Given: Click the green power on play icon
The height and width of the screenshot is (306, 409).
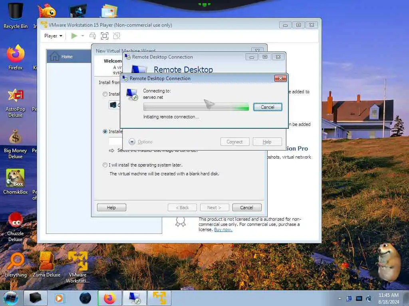Looking at the screenshot, I should (74, 36).
